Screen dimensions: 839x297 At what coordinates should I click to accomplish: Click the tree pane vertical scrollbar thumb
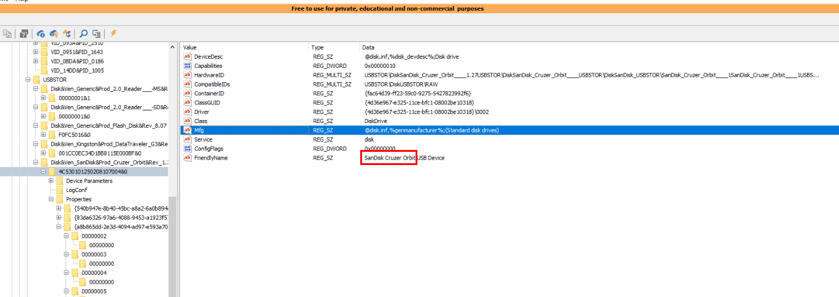[x=174, y=246]
